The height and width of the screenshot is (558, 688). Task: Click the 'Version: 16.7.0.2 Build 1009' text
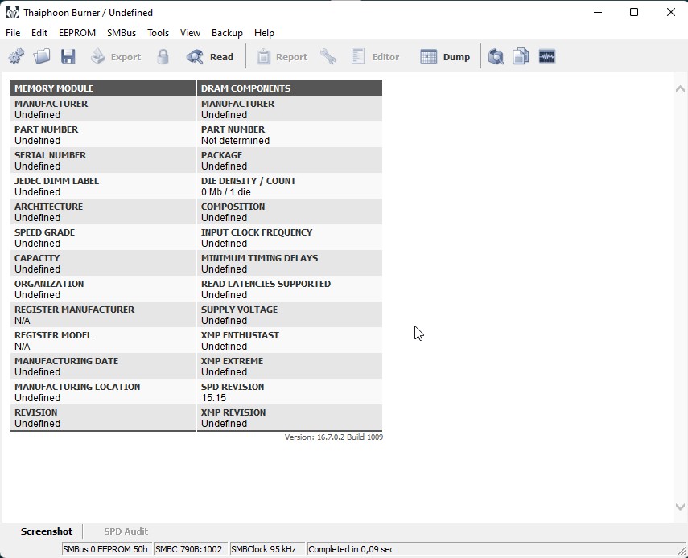333,437
